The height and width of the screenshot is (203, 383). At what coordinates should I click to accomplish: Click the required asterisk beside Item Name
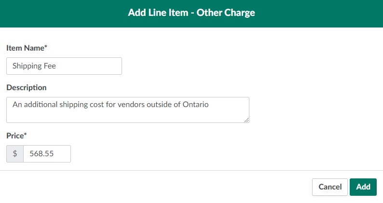click(x=46, y=47)
